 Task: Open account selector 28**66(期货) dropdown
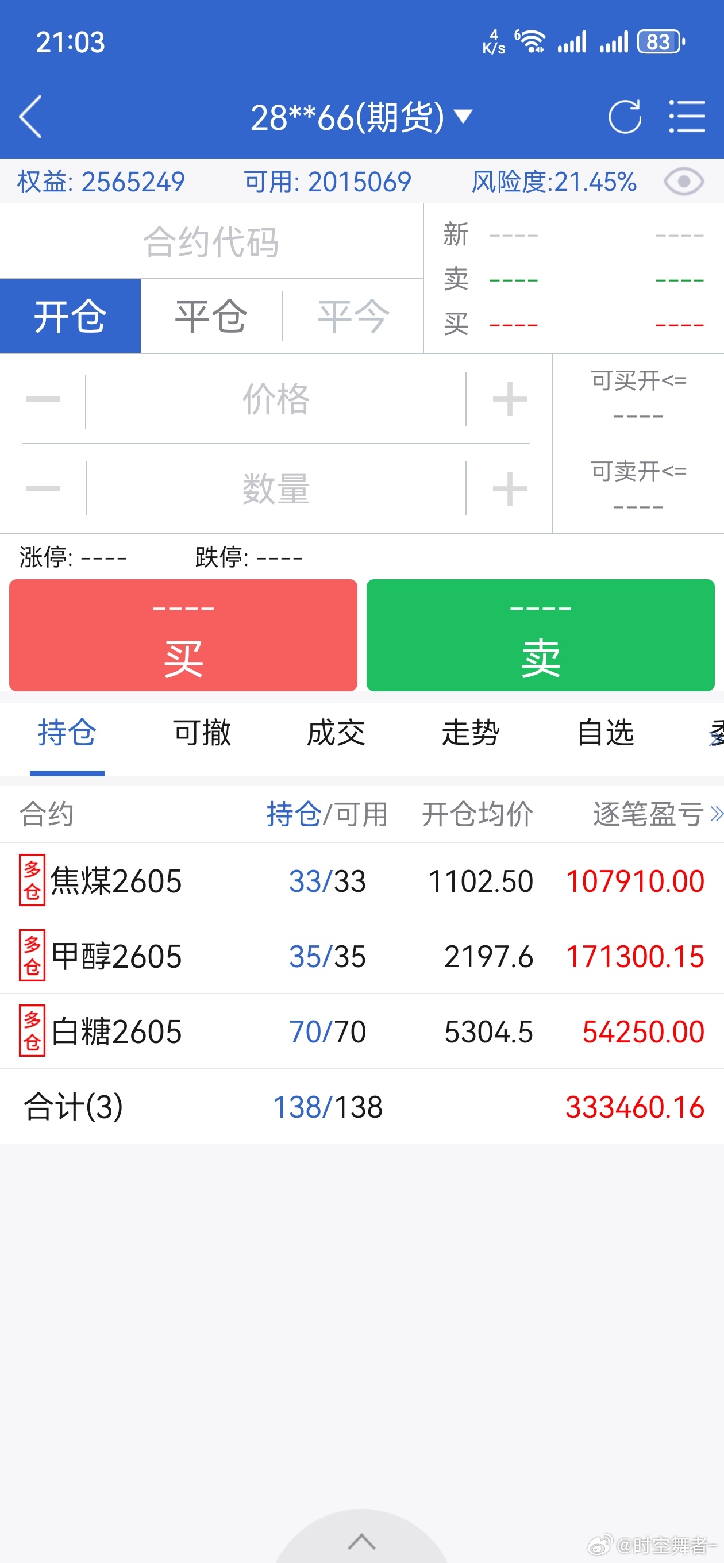coord(361,117)
